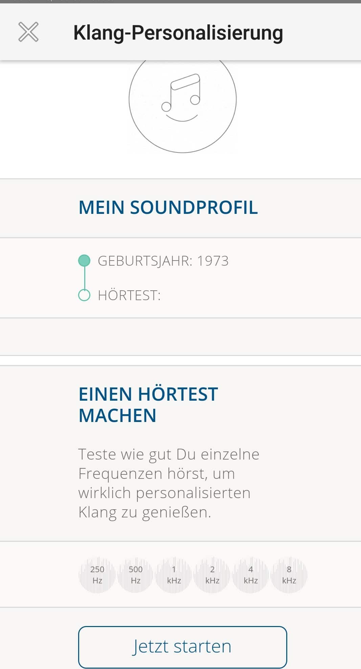Select the 8 kHz frequency icon
This screenshot has width=361, height=669.
click(x=289, y=575)
